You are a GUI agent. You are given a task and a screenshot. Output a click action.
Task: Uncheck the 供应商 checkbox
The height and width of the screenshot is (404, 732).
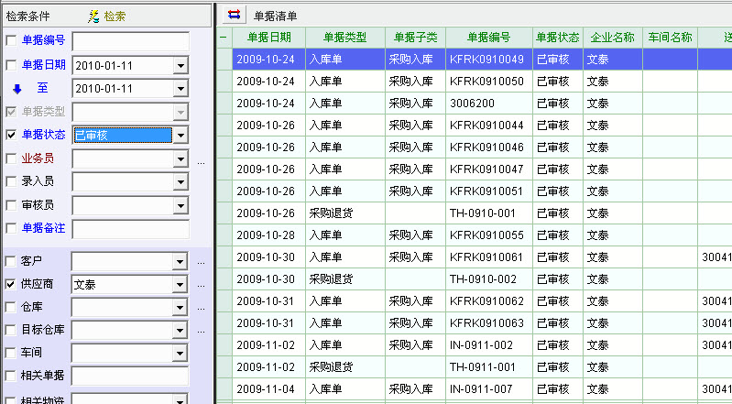(x=11, y=285)
